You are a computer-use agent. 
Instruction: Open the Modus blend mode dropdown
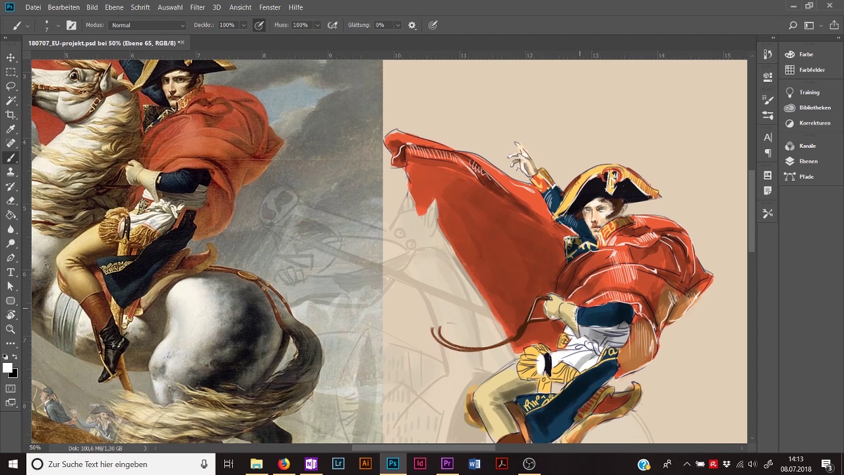pyautogui.click(x=148, y=25)
